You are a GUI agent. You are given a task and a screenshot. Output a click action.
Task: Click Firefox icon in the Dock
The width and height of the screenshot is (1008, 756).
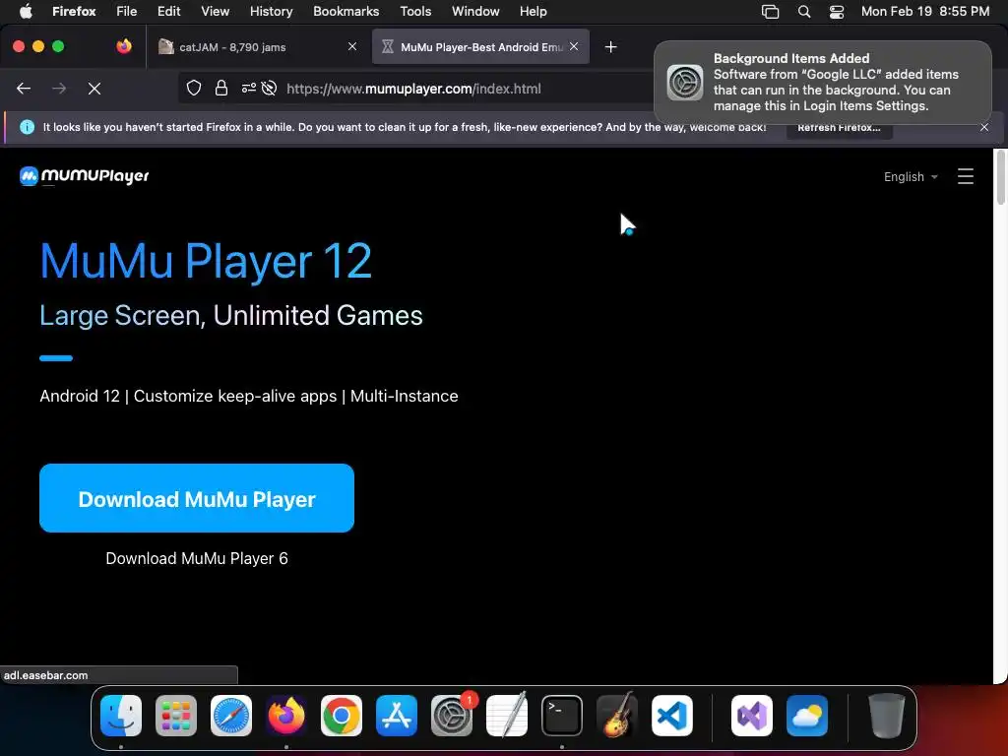(286, 715)
